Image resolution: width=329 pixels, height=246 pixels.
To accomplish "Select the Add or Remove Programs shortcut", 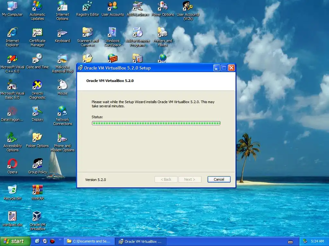I will click(x=138, y=37).
